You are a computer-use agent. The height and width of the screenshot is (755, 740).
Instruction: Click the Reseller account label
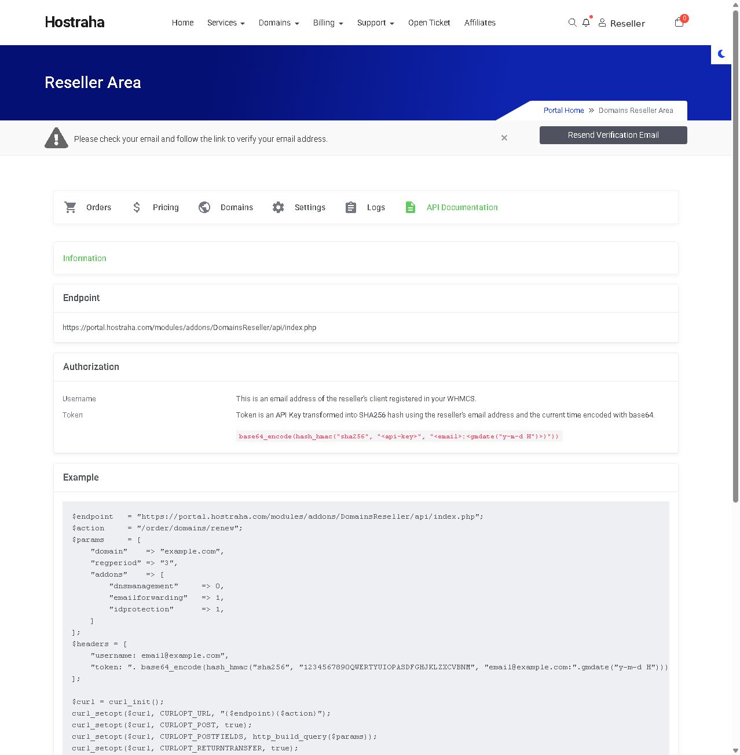pyautogui.click(x=628, y=23)
